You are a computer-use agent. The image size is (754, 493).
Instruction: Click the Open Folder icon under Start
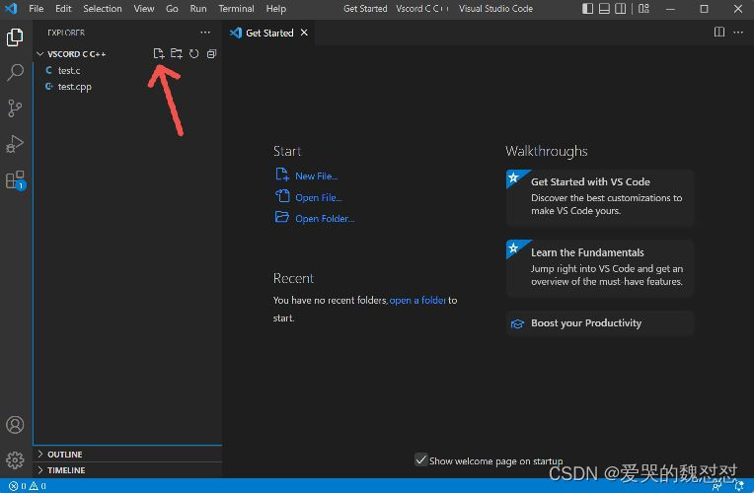pyautogui.click(x=282, y=217)
